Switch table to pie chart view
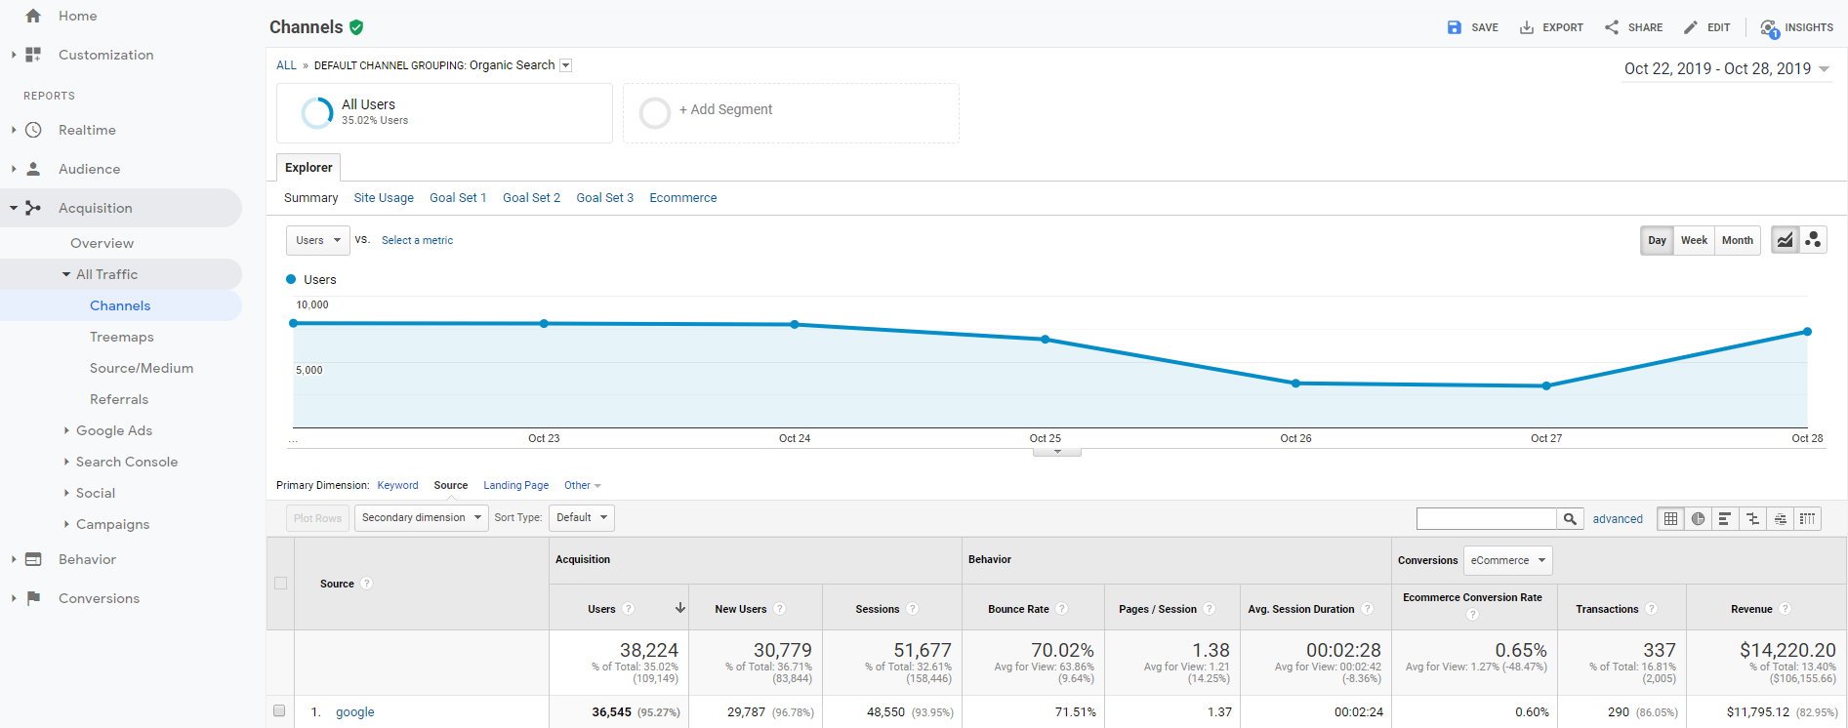1848x728 pixels. (x=1699, y=519)
